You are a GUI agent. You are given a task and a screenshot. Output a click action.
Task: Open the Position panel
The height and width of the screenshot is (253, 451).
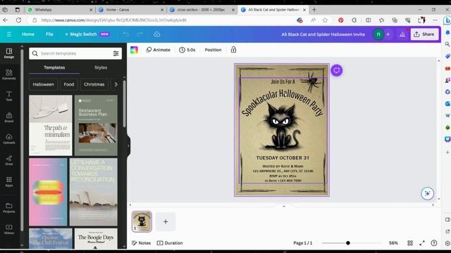pos(213,50)
